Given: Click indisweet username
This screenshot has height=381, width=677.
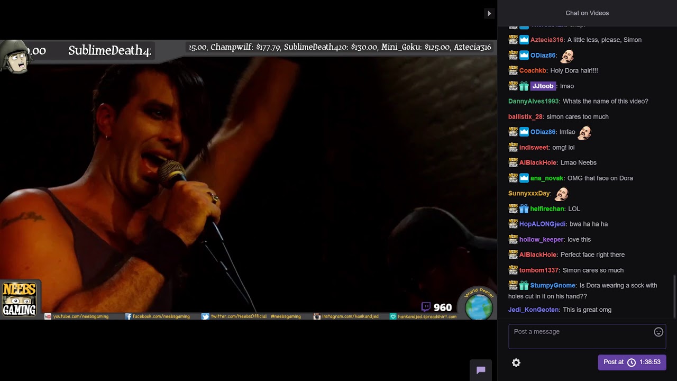Looking at the screenshot, I should pyautogui.click(x=534, y=147).
